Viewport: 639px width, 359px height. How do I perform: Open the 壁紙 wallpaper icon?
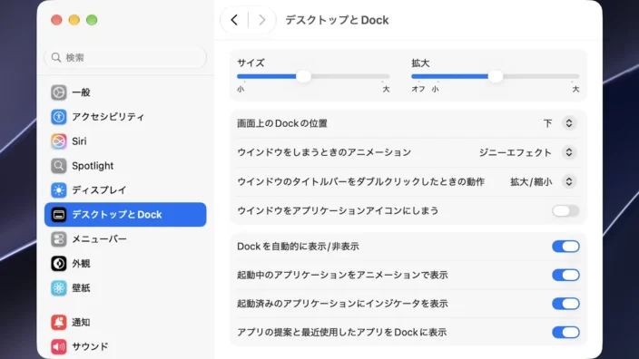(x=59, y=287)
